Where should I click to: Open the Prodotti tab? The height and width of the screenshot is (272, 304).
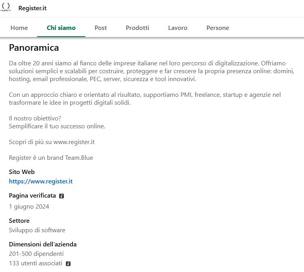(x=137, y=28)
